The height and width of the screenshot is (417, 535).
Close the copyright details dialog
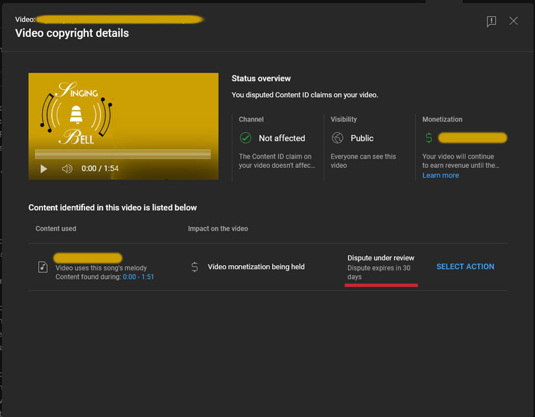[513, 21]
